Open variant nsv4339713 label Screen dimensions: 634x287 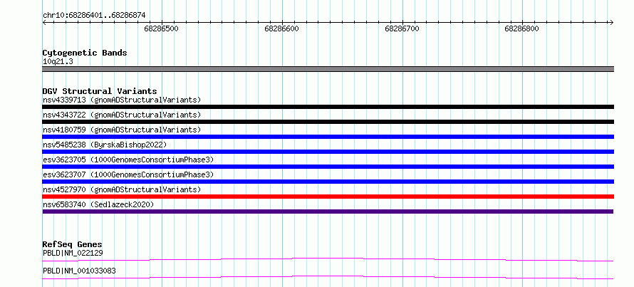[122, 100]
